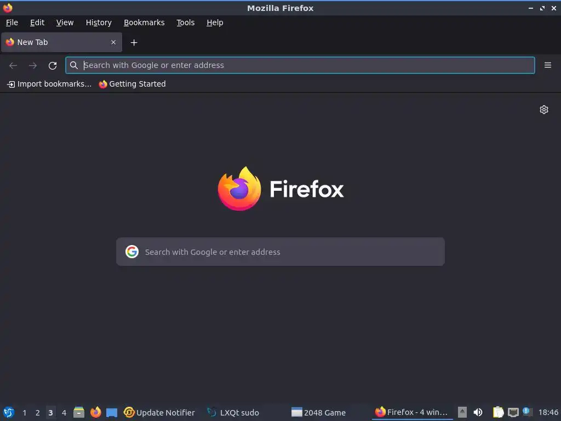This screenshot has height=421, width=561.
Task: Click the removable media eject tray icon
Action: point(462,412)
